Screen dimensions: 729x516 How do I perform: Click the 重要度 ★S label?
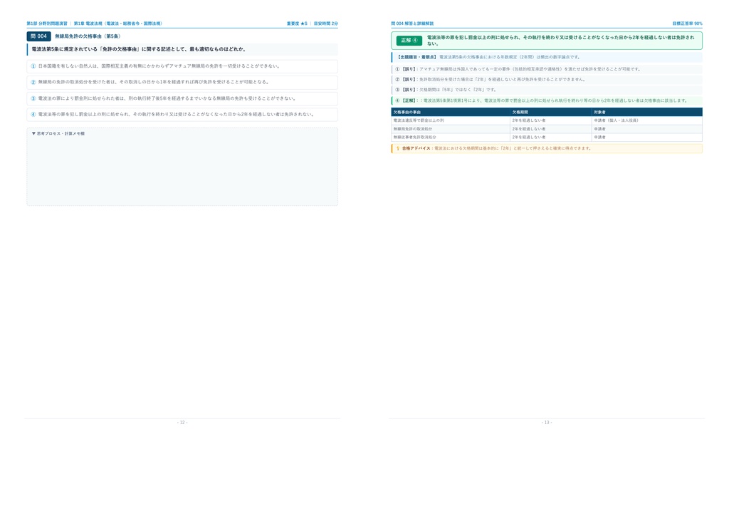pos(297,24)
